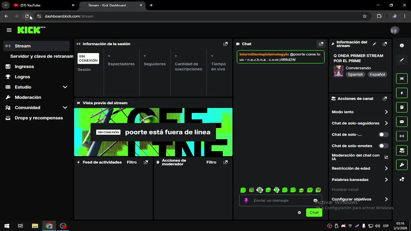Open a new browser tab

pyautogui.click(x=151, y=5)
